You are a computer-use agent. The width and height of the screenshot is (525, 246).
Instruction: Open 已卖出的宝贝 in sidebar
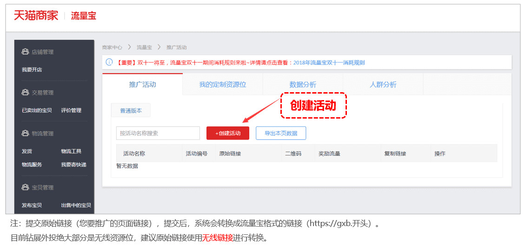[x=37, y=110]
